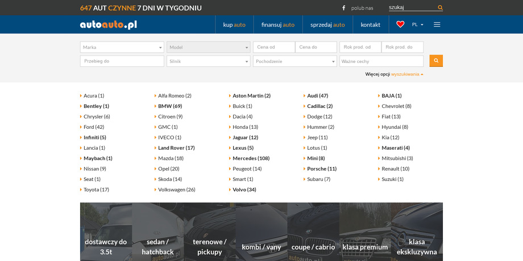Screen dimensions: 523x261
Task: Select the coupe / cabrio category tile
Action: click(x=313, y=232)
